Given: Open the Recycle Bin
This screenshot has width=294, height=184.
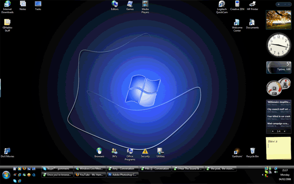Looking at the screenshot, I should [252, 151].
